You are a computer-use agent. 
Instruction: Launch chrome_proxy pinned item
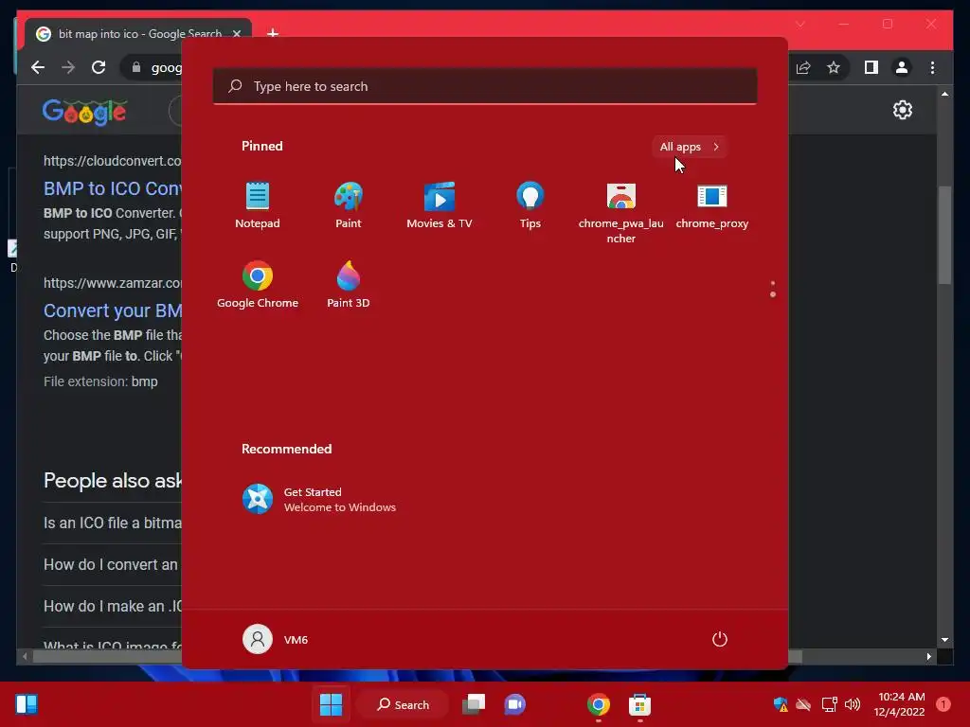(712, 205)
